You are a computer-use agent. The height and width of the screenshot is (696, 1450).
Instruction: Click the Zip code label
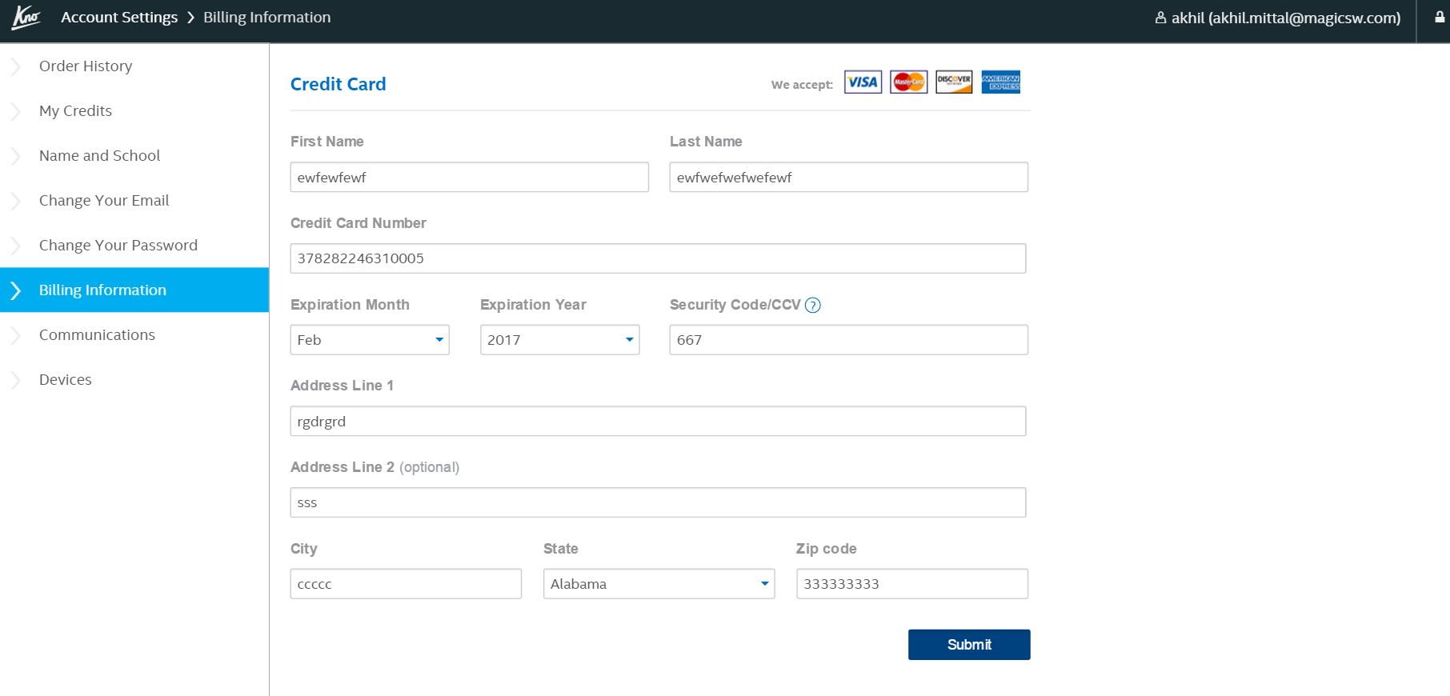pos(826,549)
